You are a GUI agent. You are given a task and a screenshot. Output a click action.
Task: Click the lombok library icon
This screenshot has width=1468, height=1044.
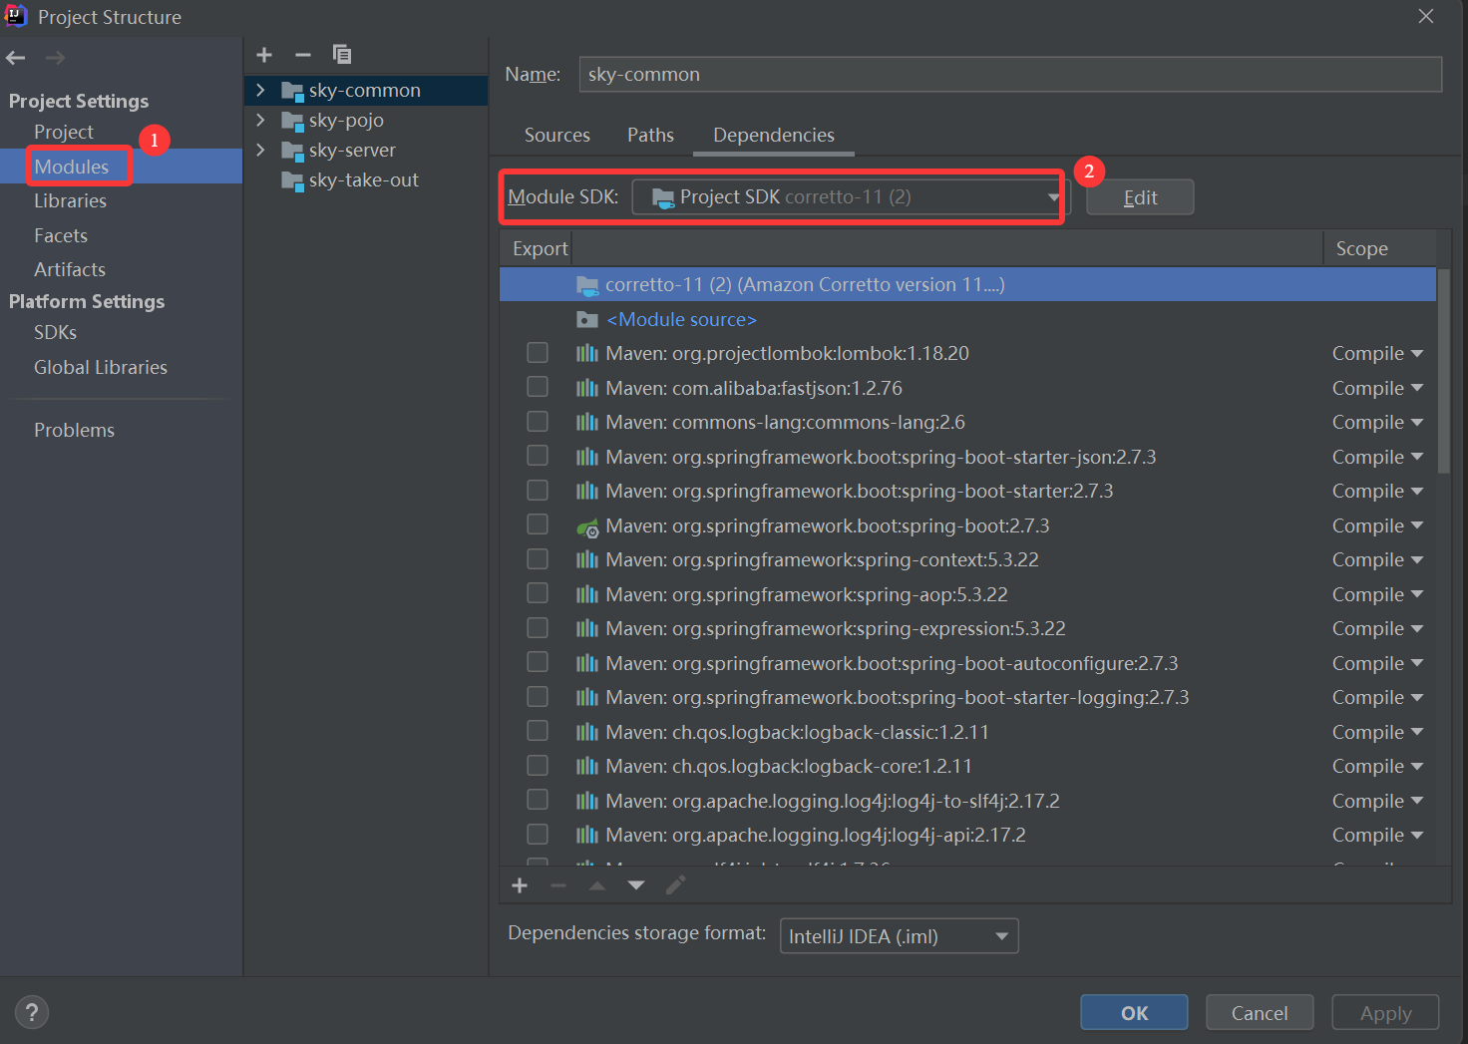(587, 353)
